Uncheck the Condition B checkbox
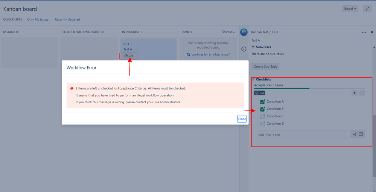376x192 pixels. (262, 109)
